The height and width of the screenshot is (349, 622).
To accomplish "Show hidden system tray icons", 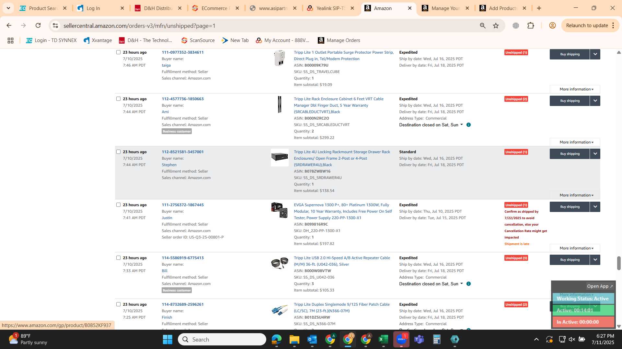I will [536, 339].
